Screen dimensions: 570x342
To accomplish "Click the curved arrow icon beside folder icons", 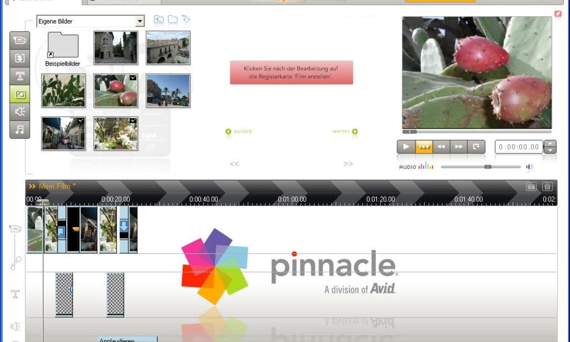I will point(186,19).
